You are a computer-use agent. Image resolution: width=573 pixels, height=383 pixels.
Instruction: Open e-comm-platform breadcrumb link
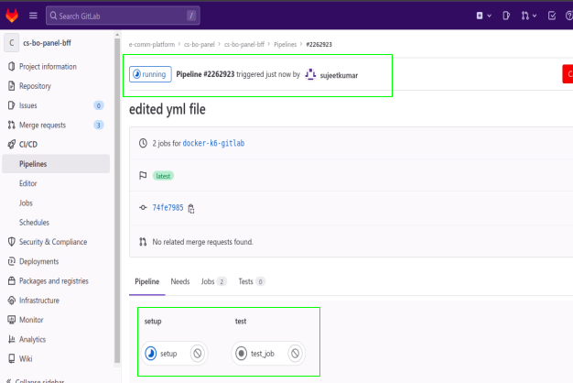click(x=152, y=44)
